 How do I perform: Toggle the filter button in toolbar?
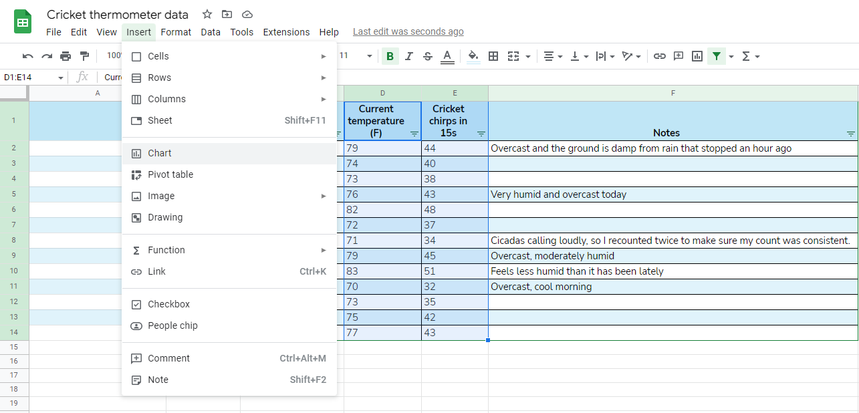[x=717, y=56]
